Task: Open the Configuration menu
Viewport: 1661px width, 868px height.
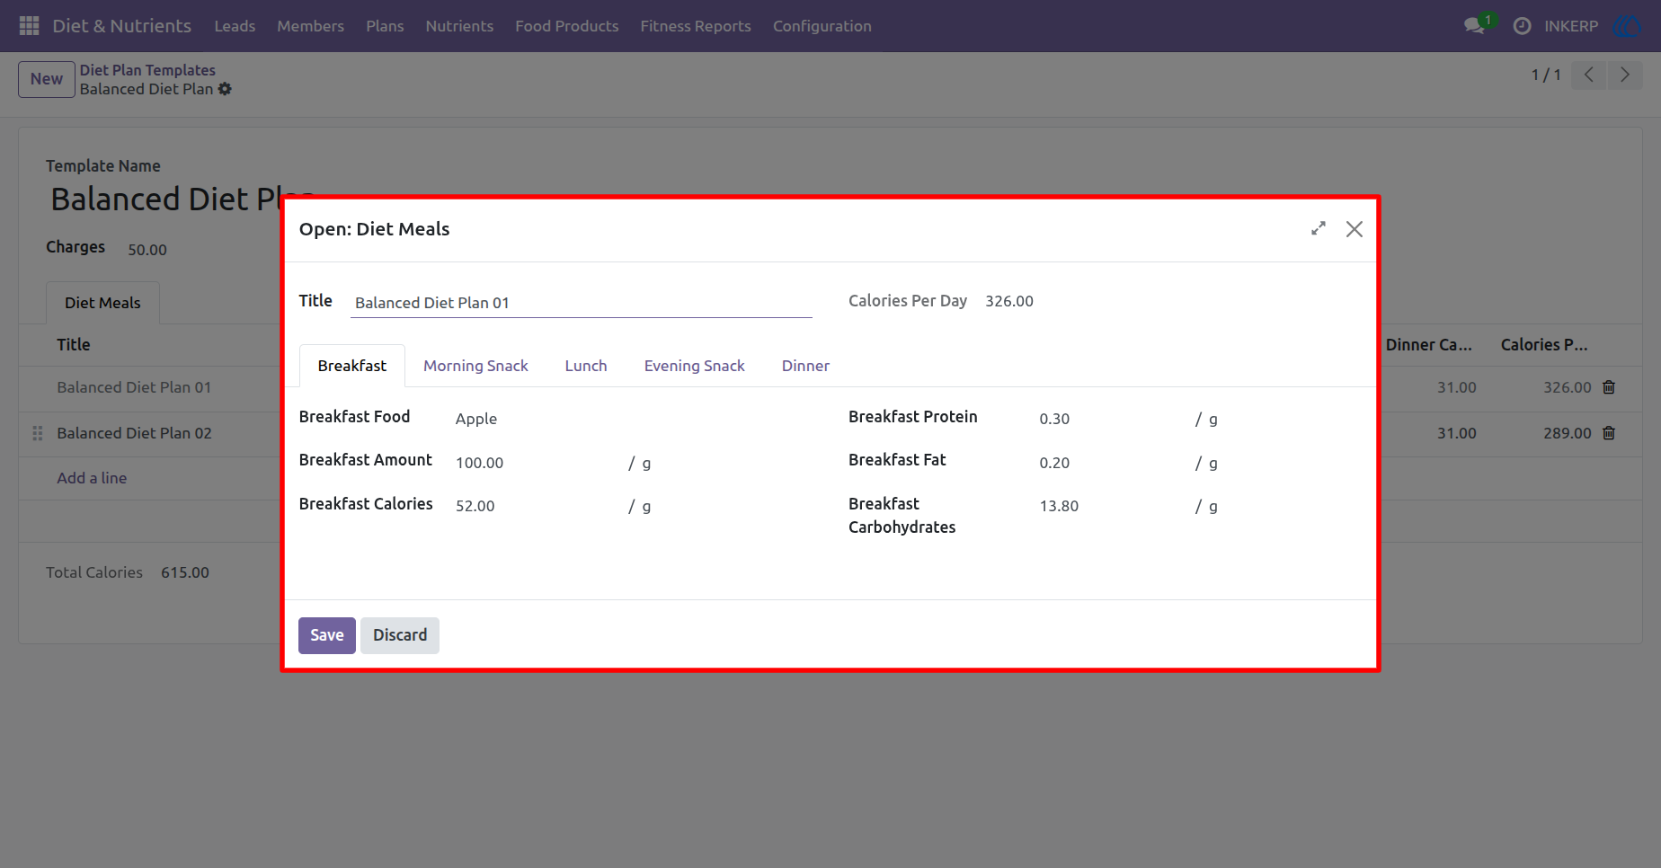Action: 822,26
